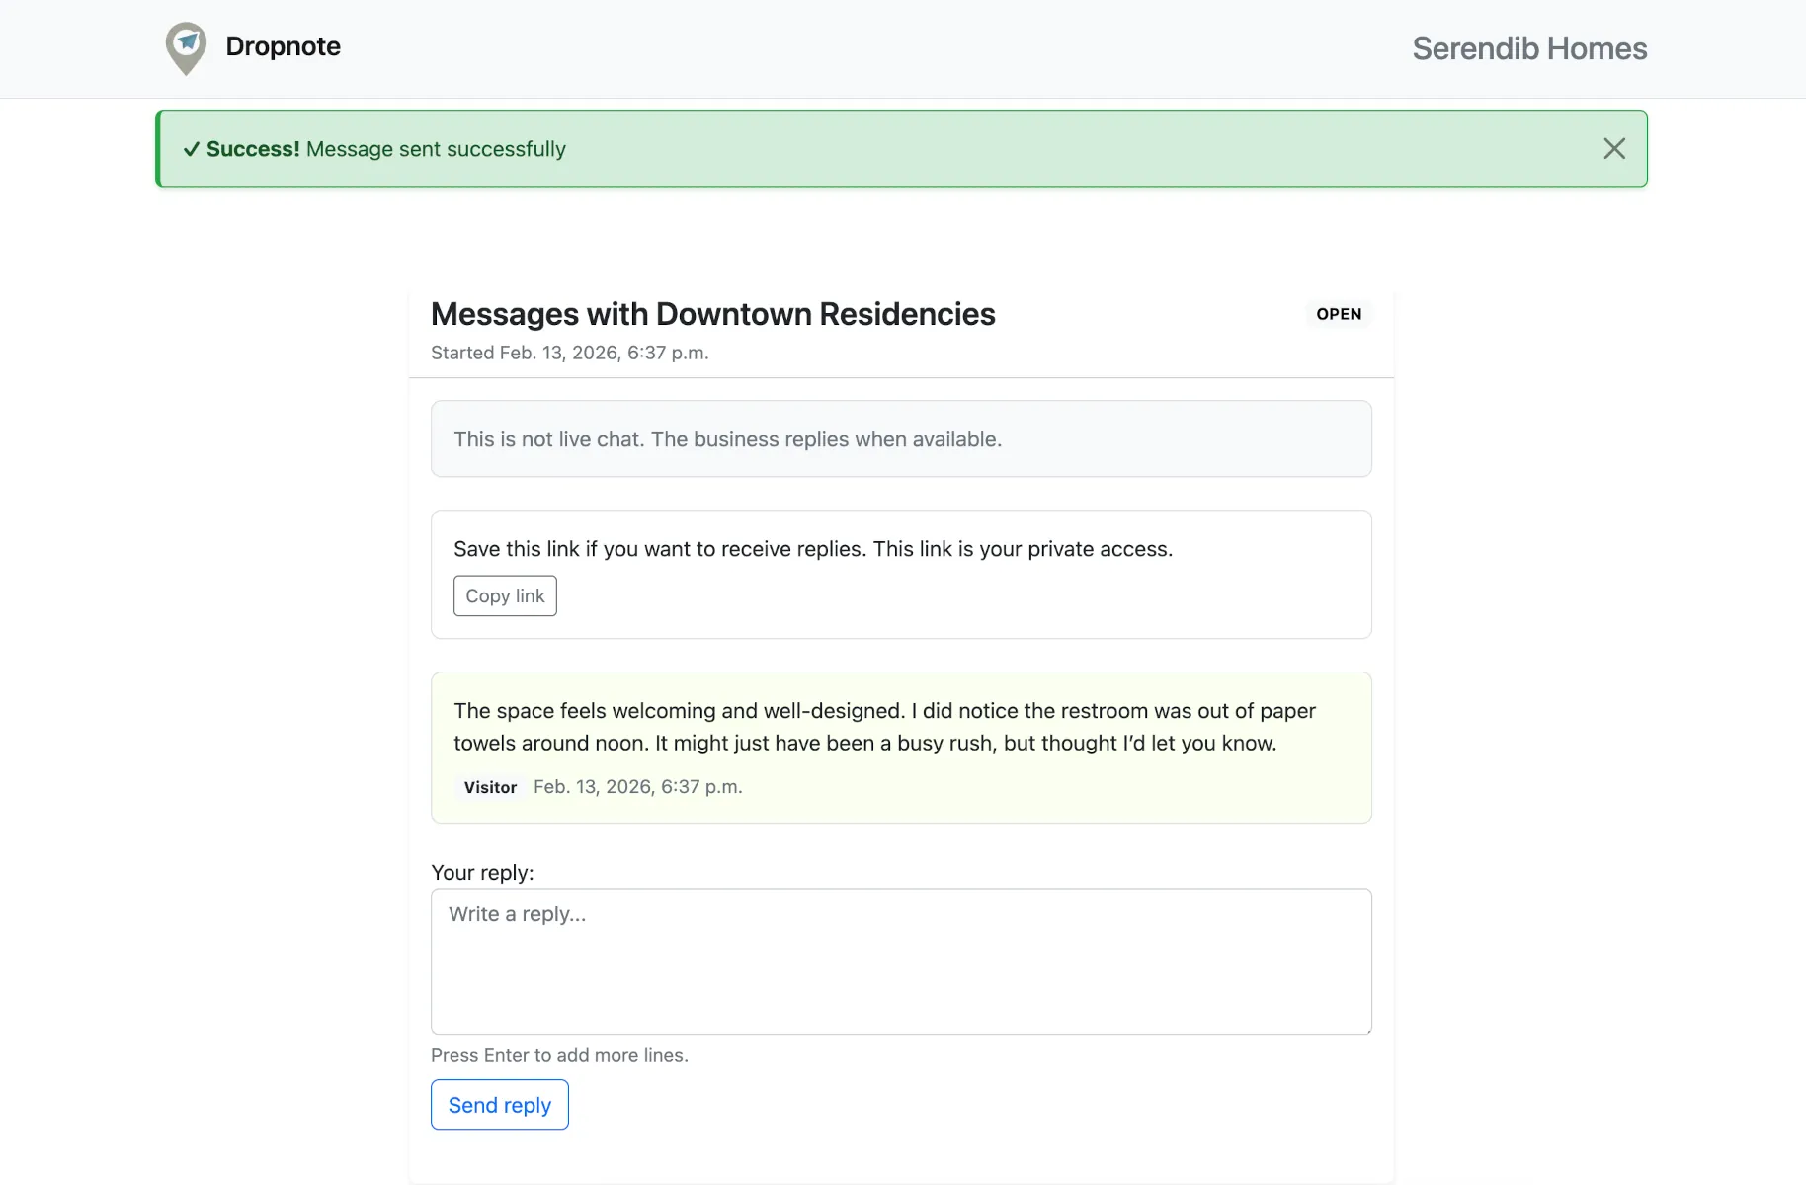Select the Messages with Downtown Residencies heading
This screenshot has height=1185, width=1806.
click(712, 314)
